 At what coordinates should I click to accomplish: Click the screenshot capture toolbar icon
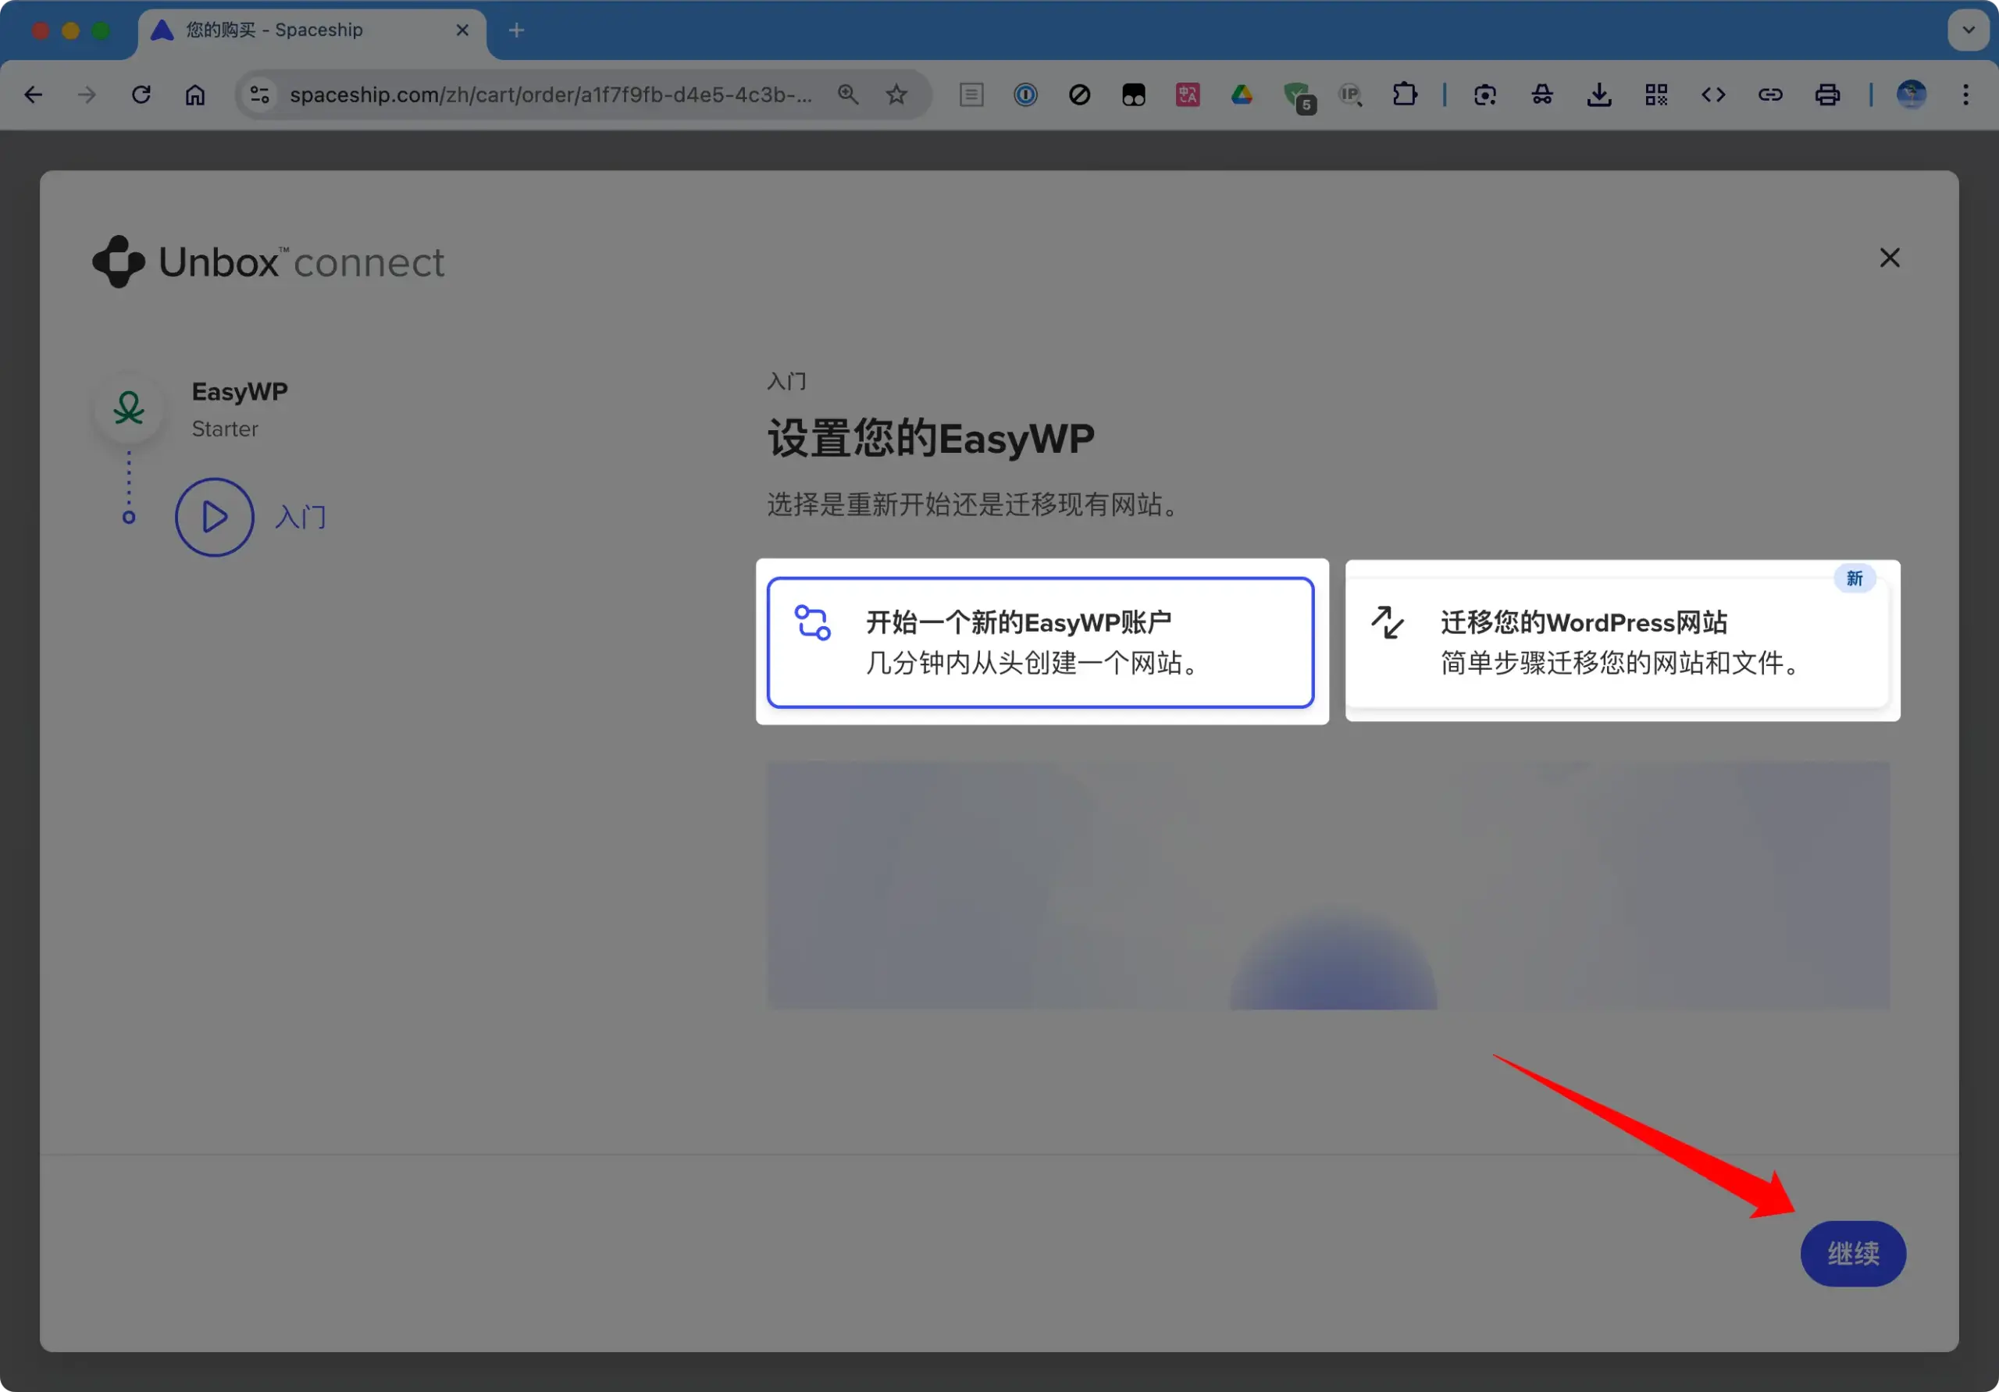(x=1484, y=94)
